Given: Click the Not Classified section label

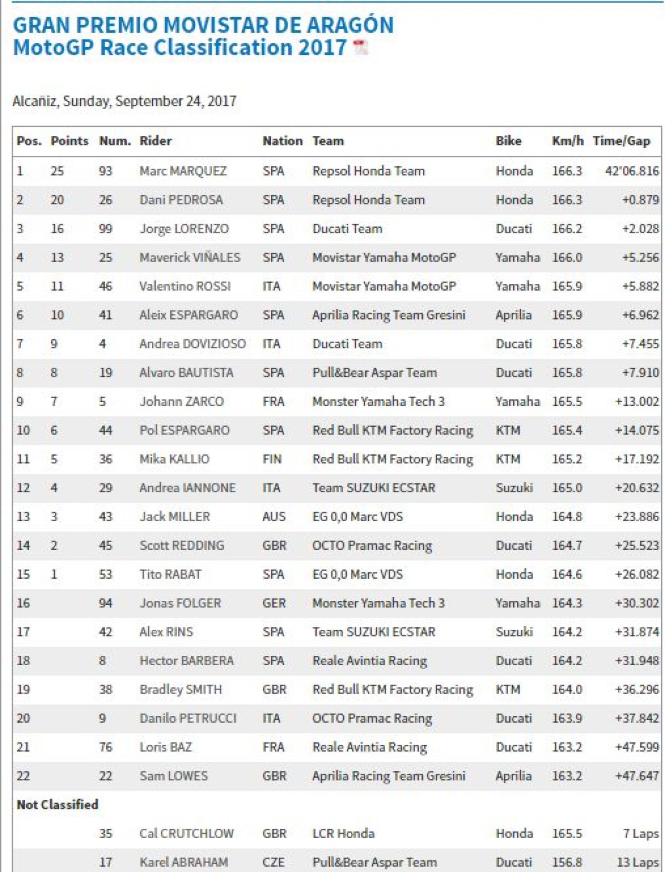Looking at the screenshot, I should 58,805.
